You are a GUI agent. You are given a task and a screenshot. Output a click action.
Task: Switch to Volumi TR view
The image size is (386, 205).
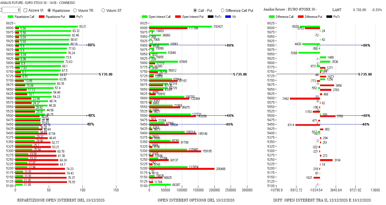coord(75,10)
